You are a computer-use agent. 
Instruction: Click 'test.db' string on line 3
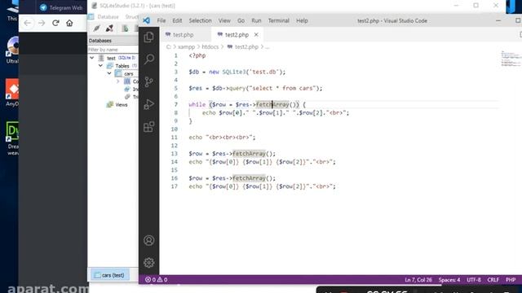click(264, 72)
